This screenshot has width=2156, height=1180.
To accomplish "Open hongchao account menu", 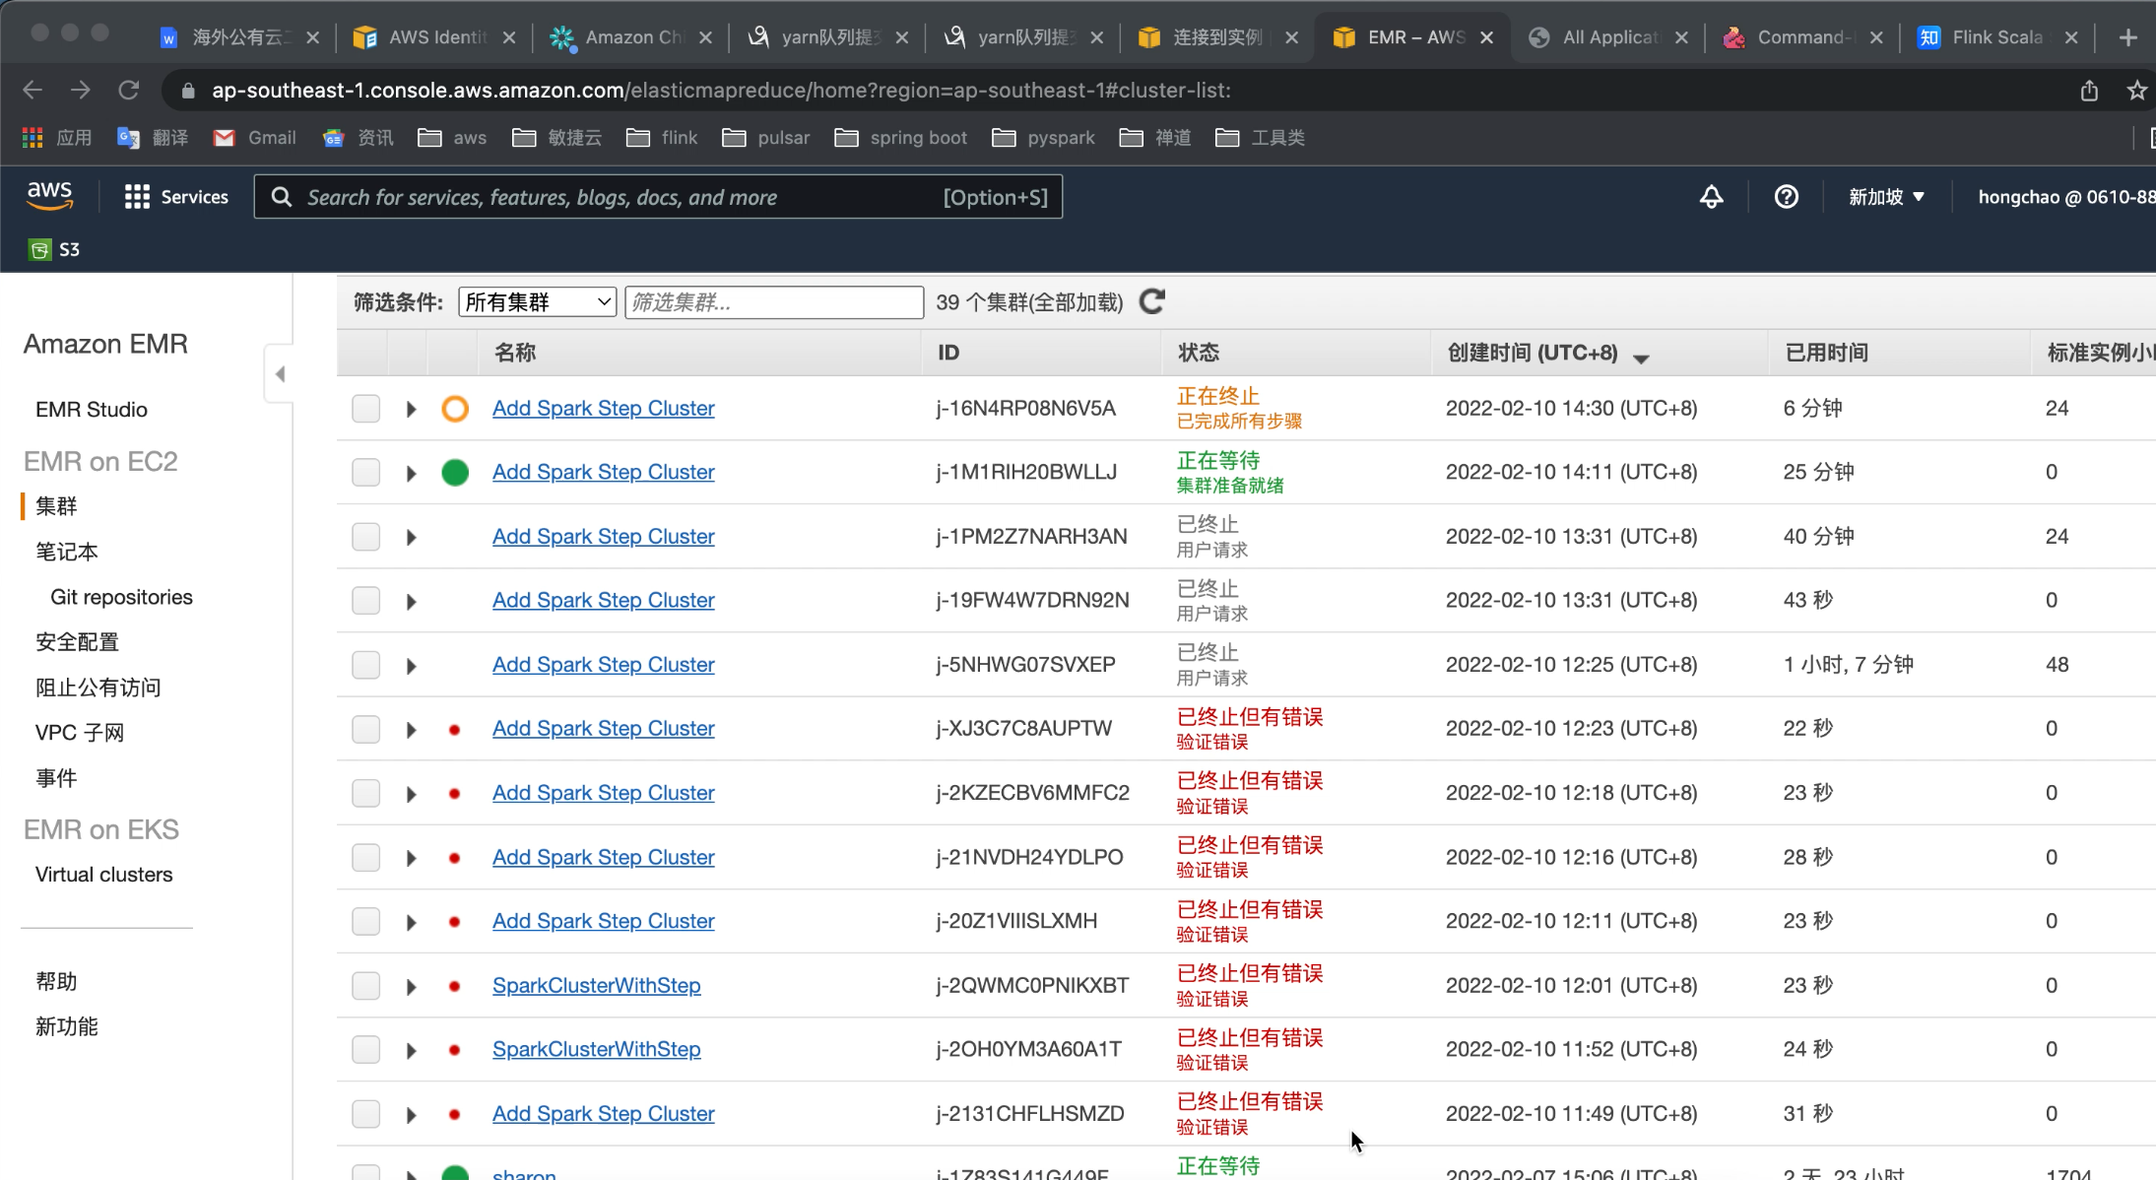I will coord(2065,197).
